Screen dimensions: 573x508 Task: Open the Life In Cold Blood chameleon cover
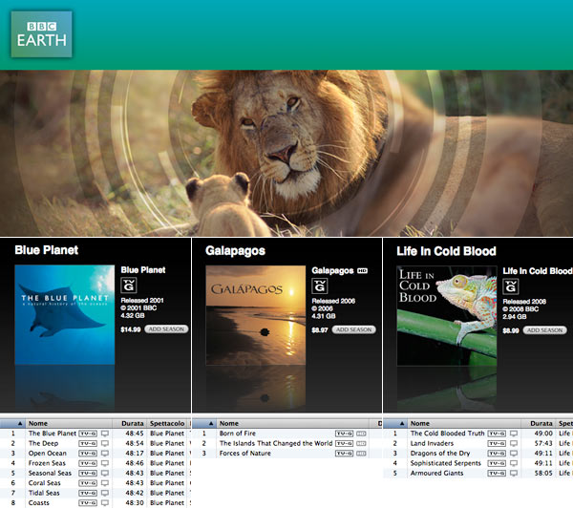pyautogui.click(x=447, y=315)
